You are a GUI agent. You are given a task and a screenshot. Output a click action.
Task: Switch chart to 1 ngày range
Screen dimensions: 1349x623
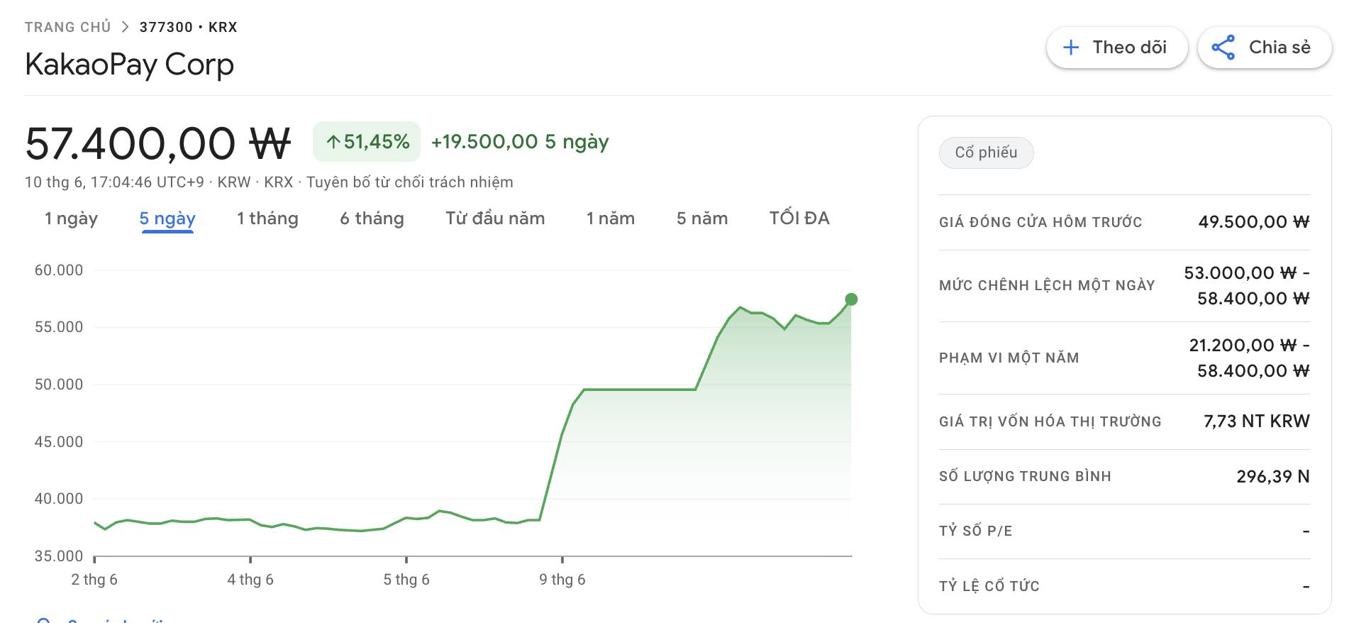71,219
